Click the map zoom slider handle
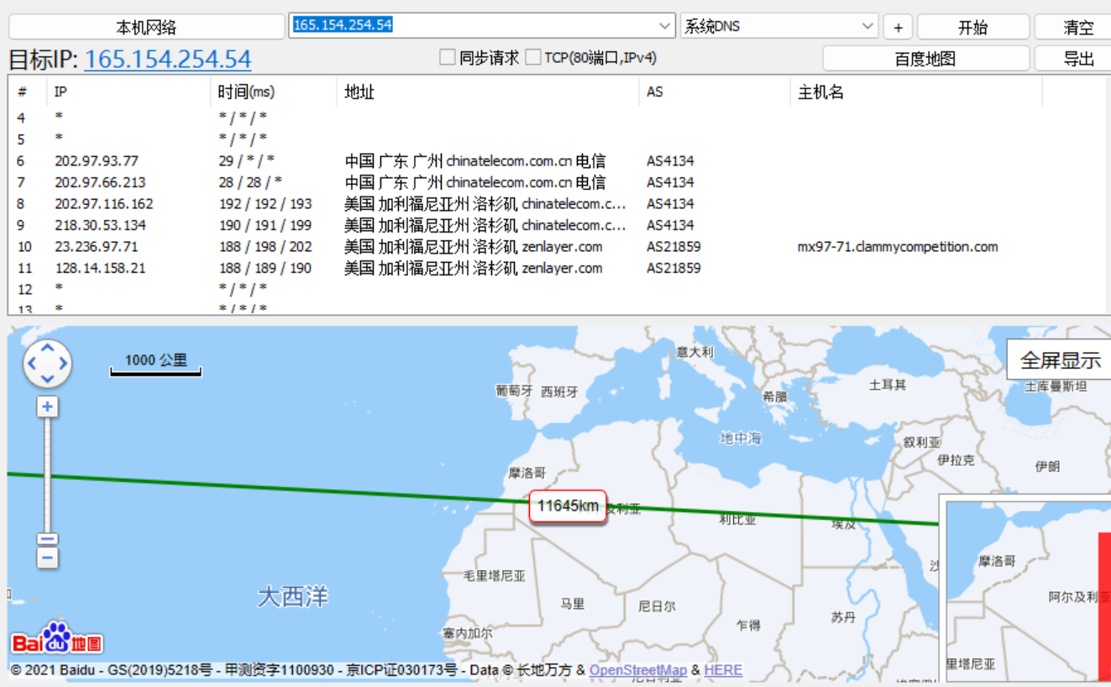This screenshot has width=1111, height=687. click(x=48, y=539)
